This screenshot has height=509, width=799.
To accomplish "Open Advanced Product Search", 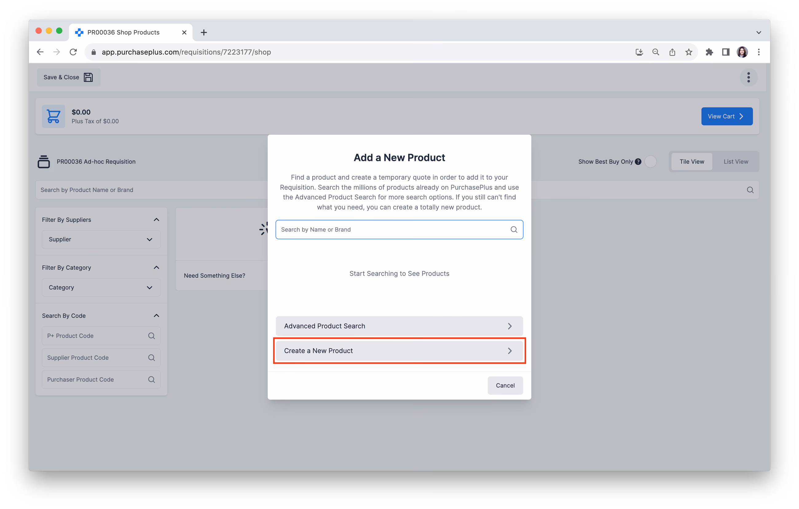I will pos(399,326).
